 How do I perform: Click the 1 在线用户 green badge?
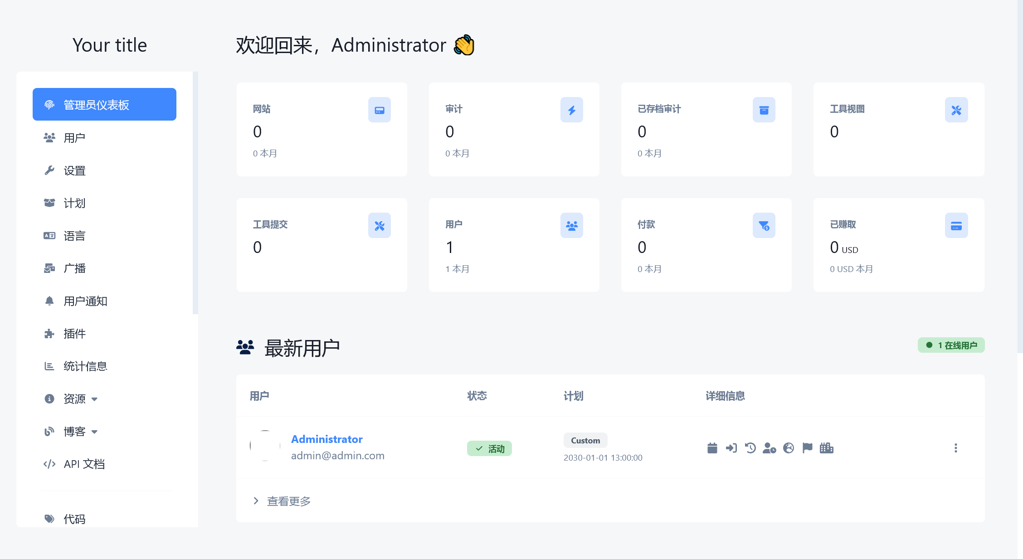[951, 345]
